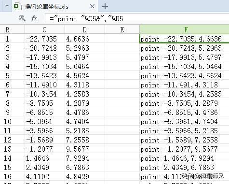Select D cell with value 4.8429

(85, 176)
